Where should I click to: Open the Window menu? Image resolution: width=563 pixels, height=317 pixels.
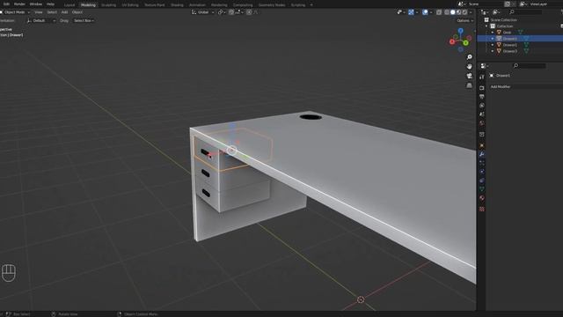[x=35, y=4]
